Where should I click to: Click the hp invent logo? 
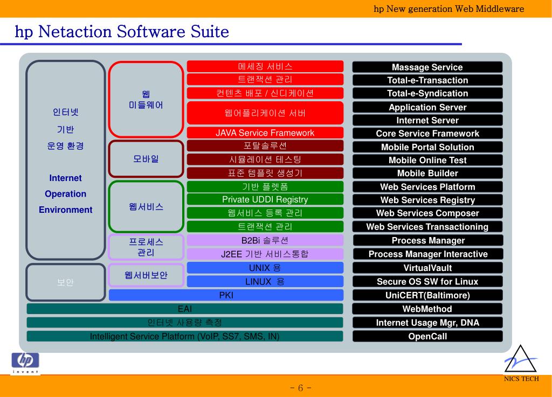(25, 363)
